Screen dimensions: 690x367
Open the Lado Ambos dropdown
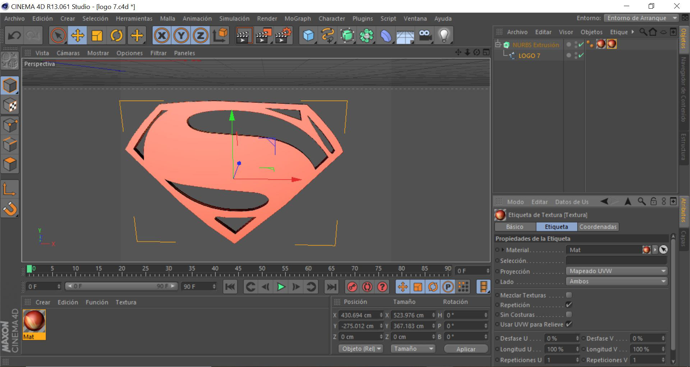click(x=617, y=281)
